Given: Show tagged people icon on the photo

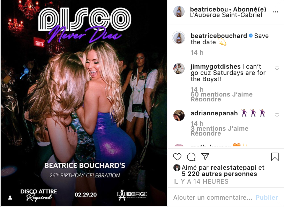Looking at the screenshot, I should tap(10, 198).
